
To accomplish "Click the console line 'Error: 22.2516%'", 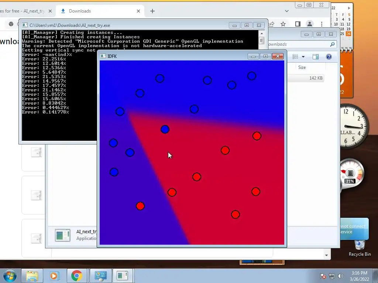I will (44, 59).
